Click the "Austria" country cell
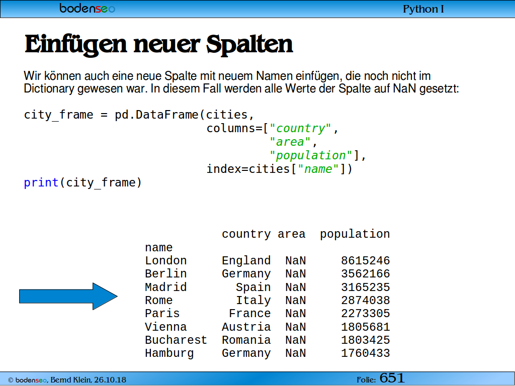515x386 pixels. coord(246,327)
